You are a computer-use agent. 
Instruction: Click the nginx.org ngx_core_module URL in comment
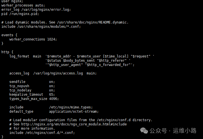coord(74,124)
